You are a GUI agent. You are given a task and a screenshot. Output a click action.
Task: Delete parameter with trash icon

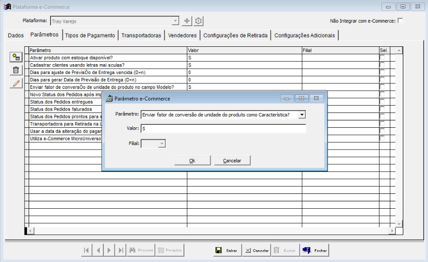pos(16,71)
